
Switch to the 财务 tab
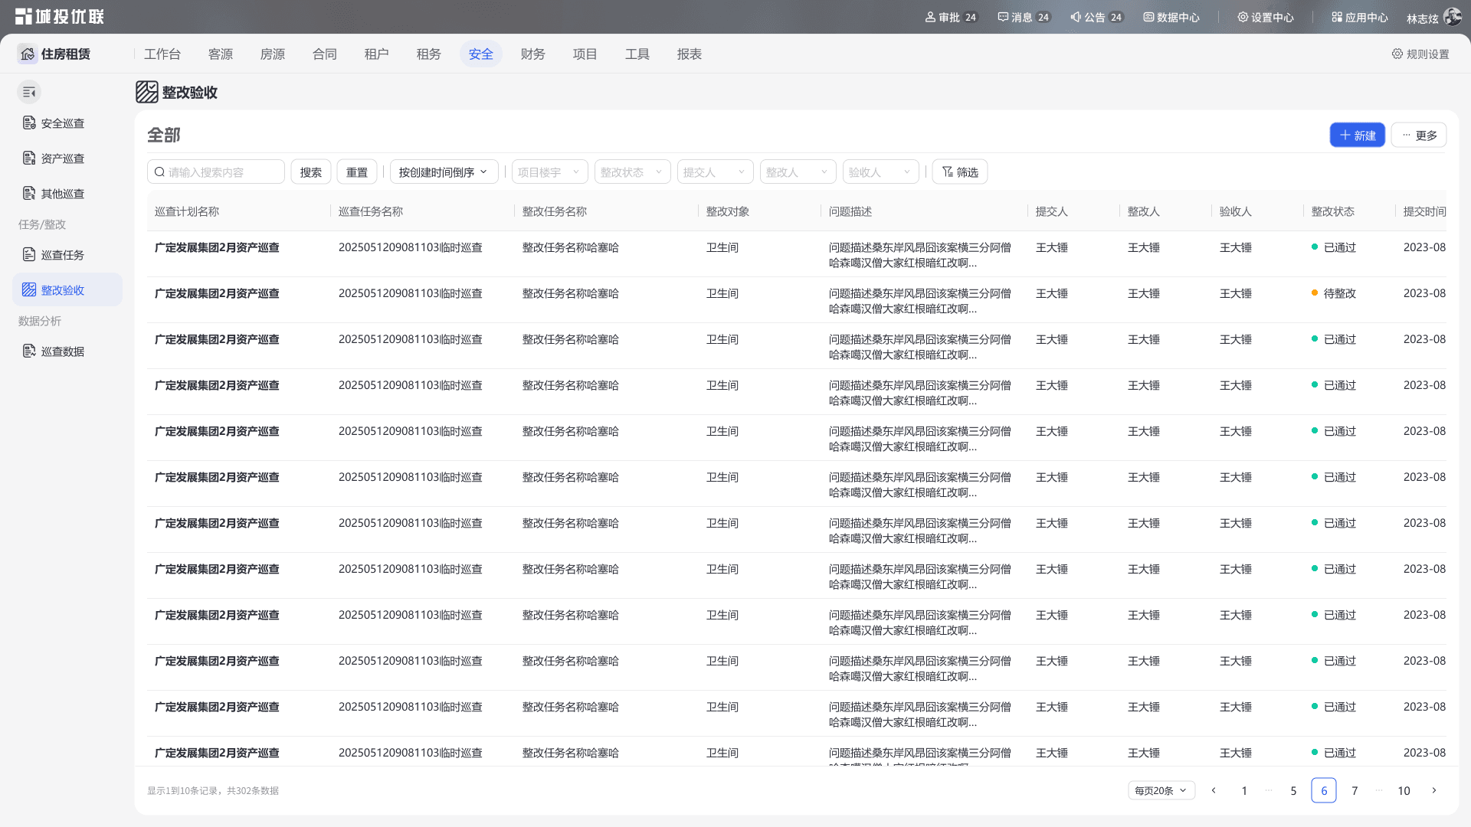click(x=533, y=54)
